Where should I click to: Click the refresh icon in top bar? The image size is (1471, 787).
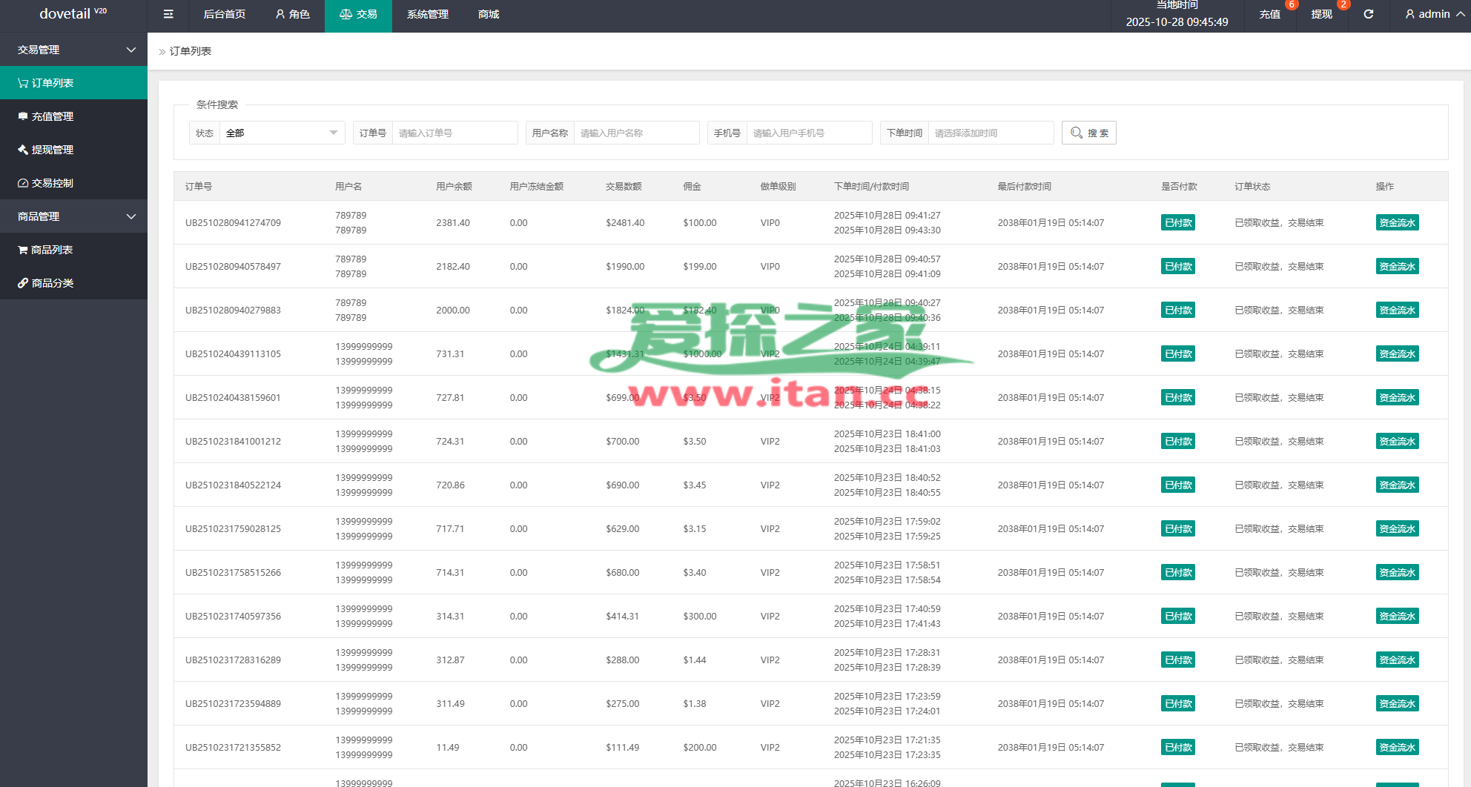pyautogui.click(x=1369, y=14)
